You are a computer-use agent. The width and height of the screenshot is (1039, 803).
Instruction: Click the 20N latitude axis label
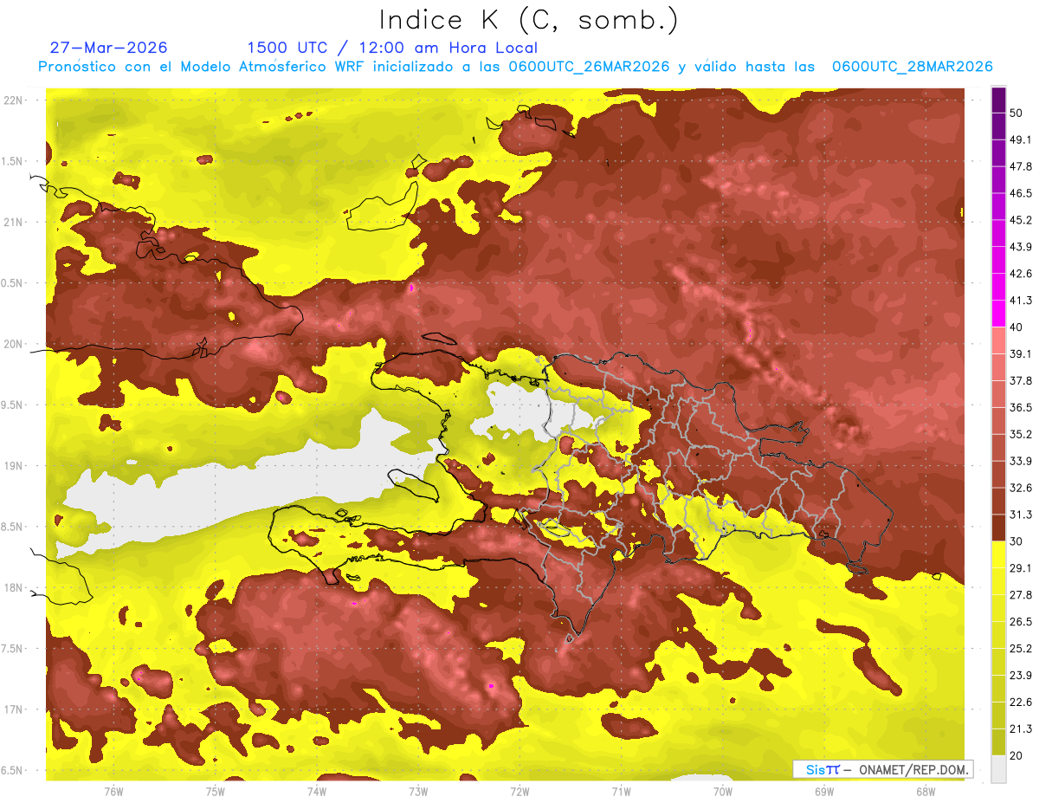point(14,344)
